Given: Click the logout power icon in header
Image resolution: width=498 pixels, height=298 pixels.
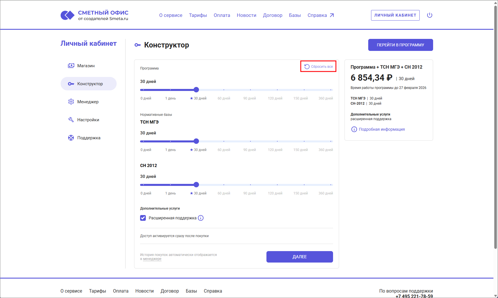Looking at the screenshot, I should pos(430,15).
